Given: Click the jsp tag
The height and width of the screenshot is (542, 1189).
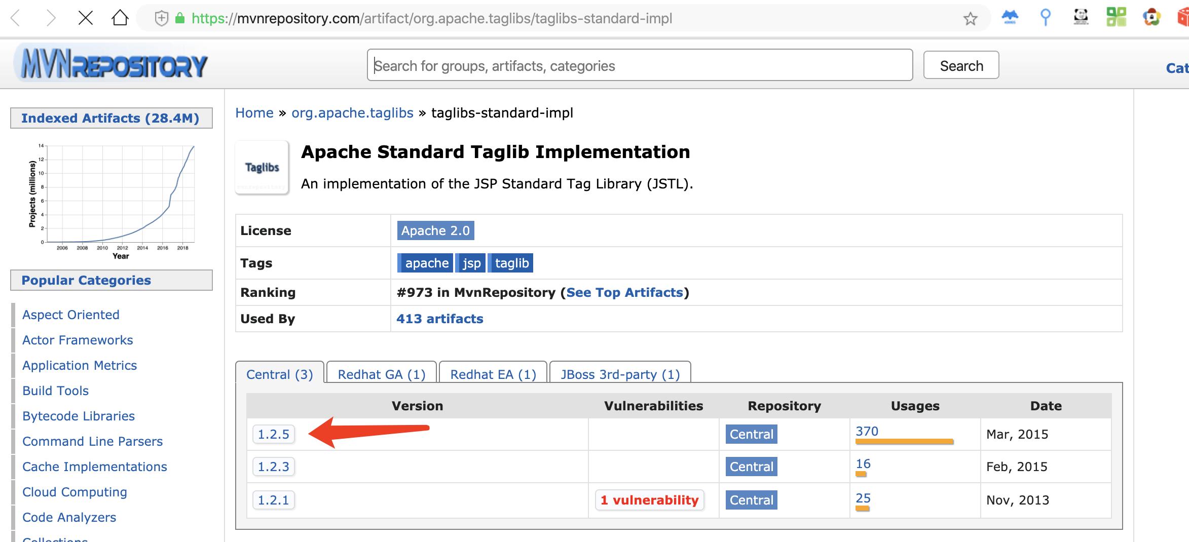Looking at the screenshot, I should (471, 263).
